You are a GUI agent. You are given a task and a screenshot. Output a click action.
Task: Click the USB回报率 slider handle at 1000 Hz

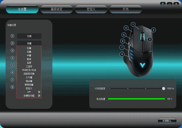click(x=164, y=89)
